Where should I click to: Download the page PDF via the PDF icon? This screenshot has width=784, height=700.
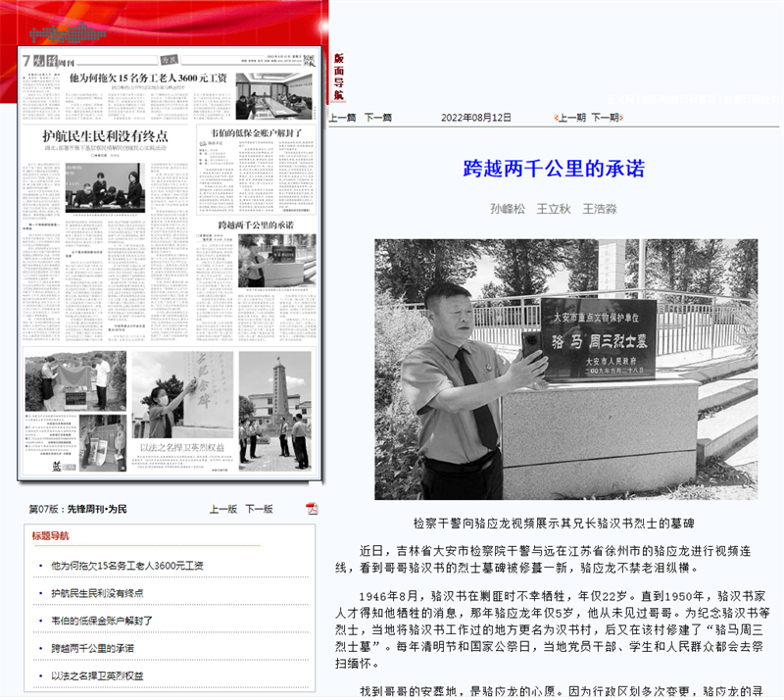(312, 509)
